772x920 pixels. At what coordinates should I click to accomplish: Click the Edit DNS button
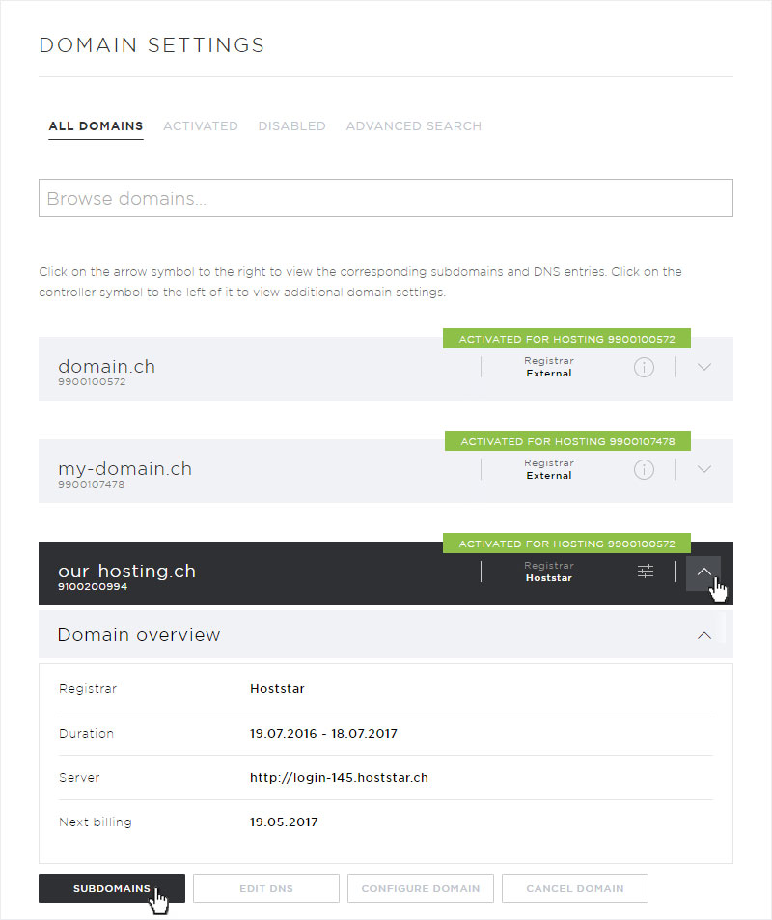pos(266,888)
